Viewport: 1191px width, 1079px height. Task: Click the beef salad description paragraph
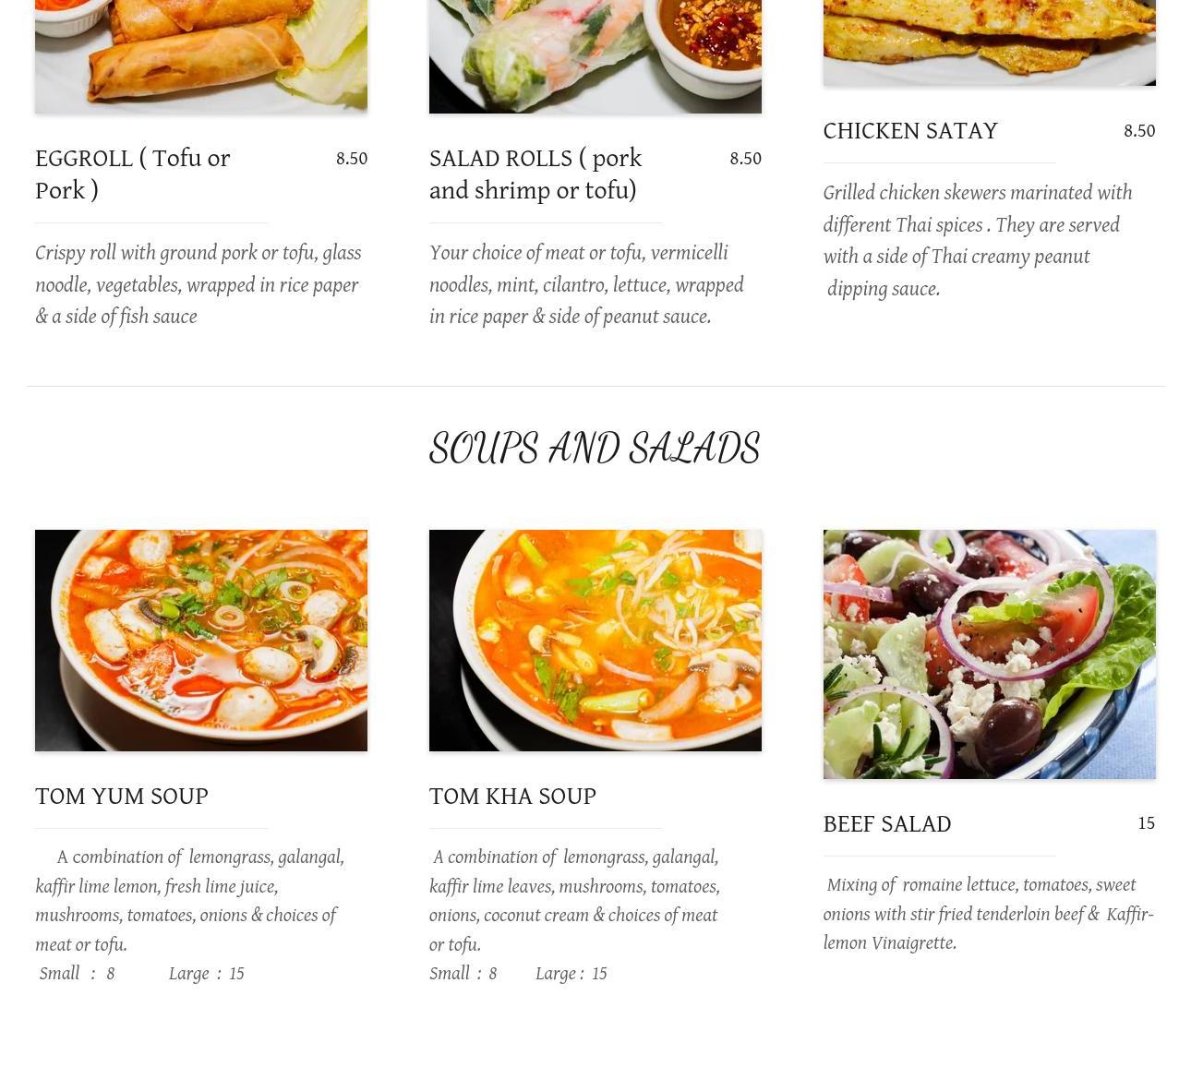pyautogui.click(x=989, y=914)
